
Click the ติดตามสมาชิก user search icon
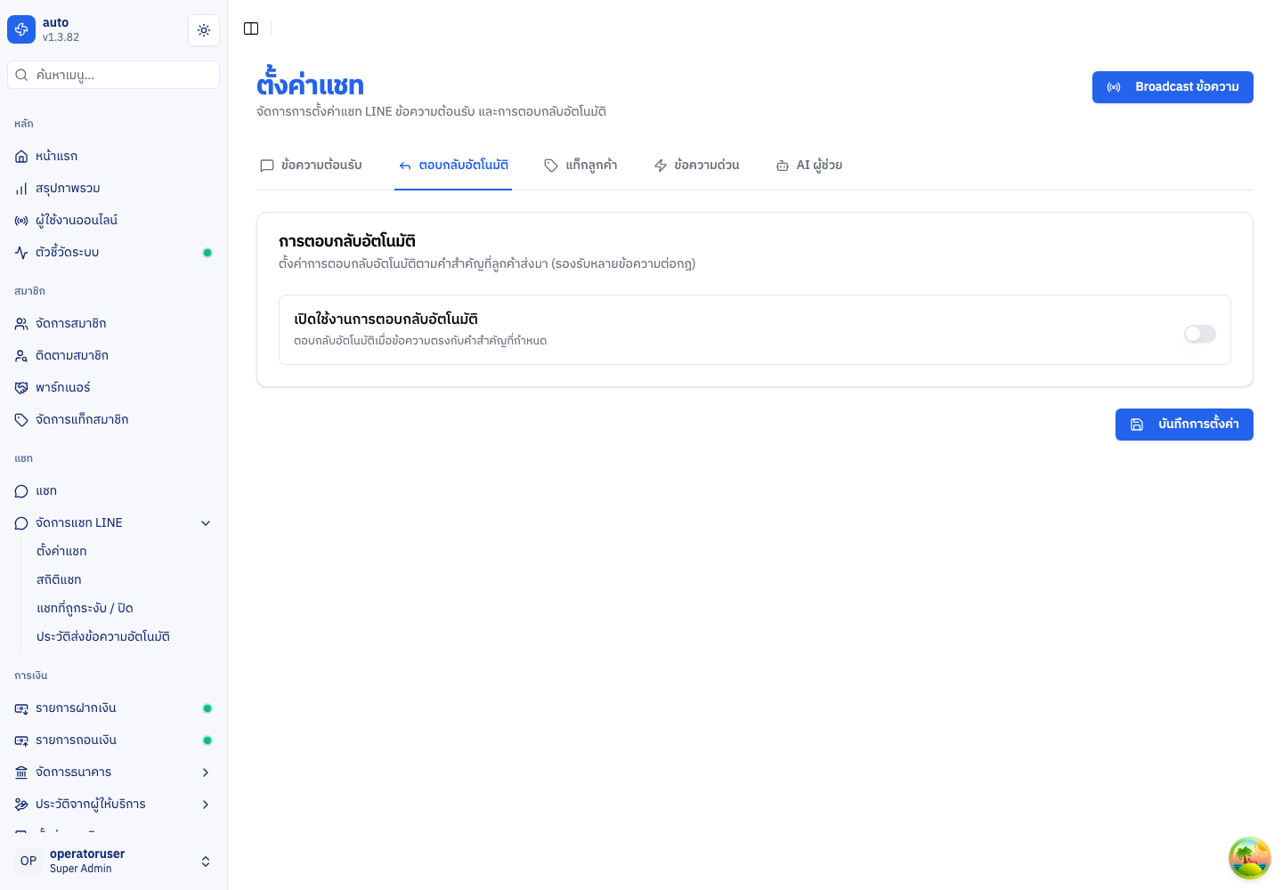(21, 356)
